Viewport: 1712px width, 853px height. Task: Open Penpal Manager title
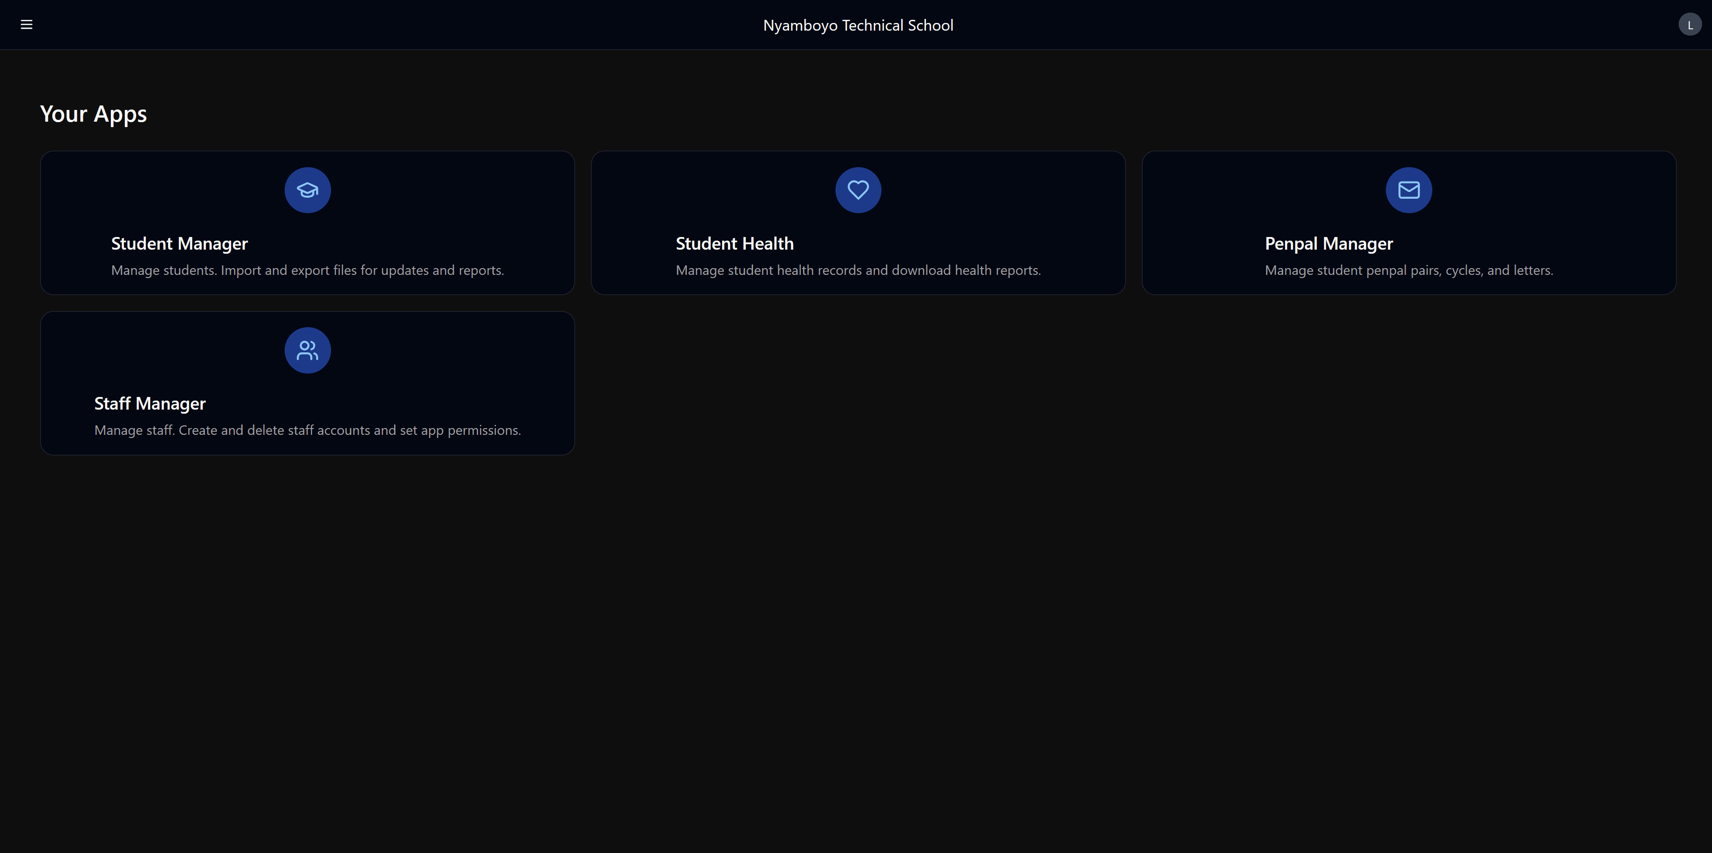point(1329,243)
